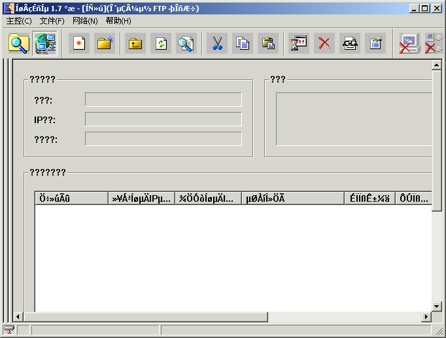Go up one folder level via toolbar

pos(135,44)
